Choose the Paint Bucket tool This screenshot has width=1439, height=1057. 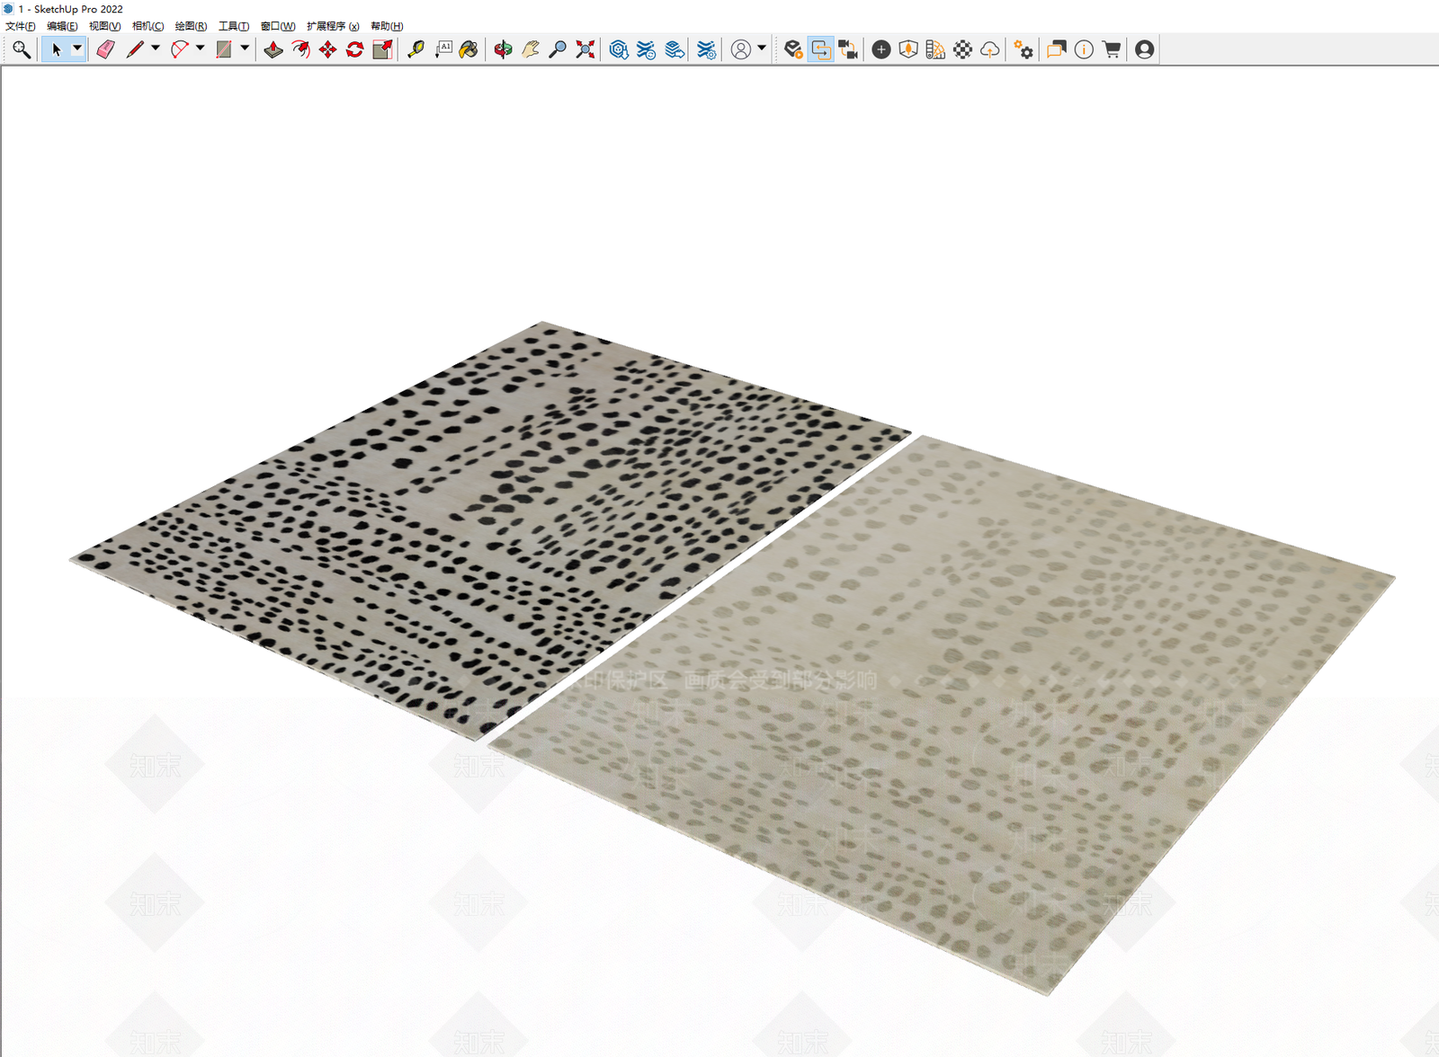tap(469, 49)
